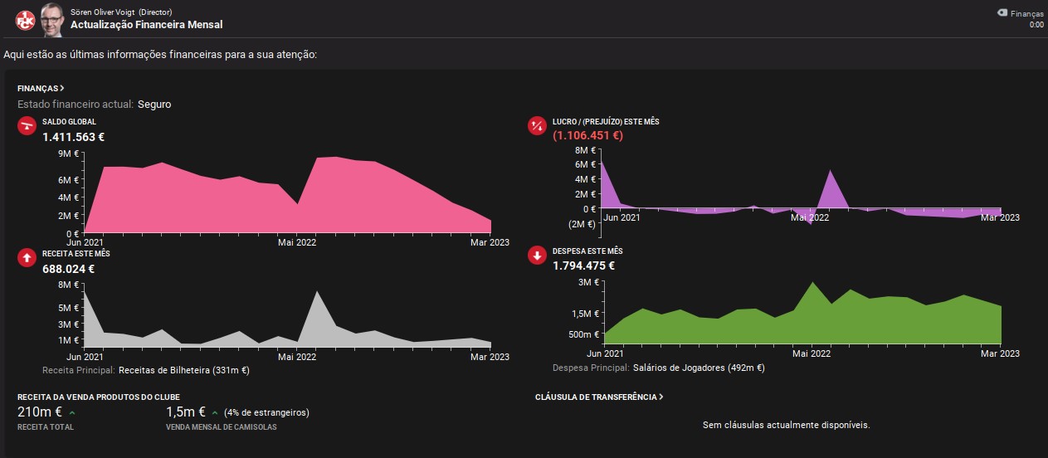Screen dimensions: 1048x458
Task: Click (4% de estrangeiros) text
Action: 266,412
